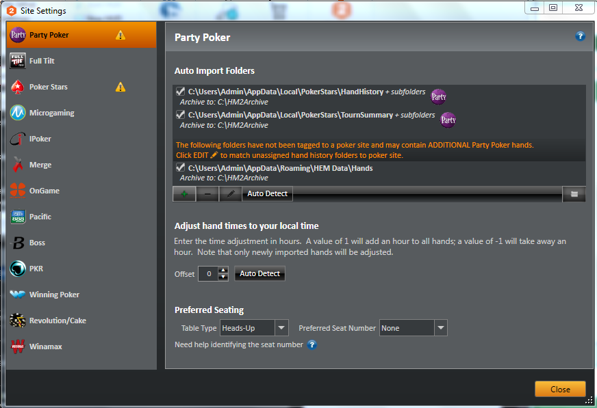Select the HEM Data\Hands folder path

tap(280, 168)
